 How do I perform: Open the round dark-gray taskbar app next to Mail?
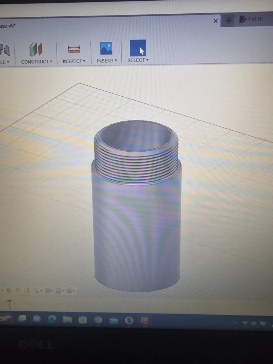(129, 321)
